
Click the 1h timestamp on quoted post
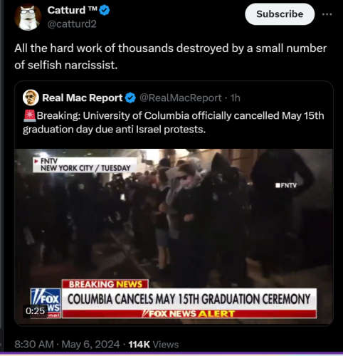point(236,98)
